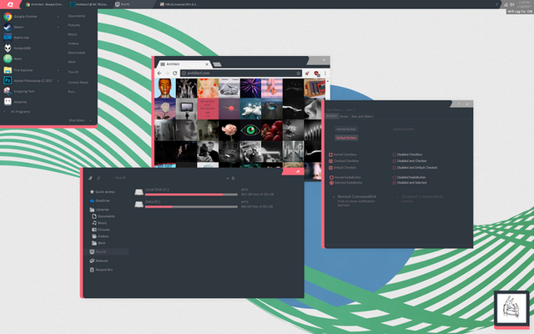Toggle the Default Checked checkbox
534x334 pixels.
(330, 168)
